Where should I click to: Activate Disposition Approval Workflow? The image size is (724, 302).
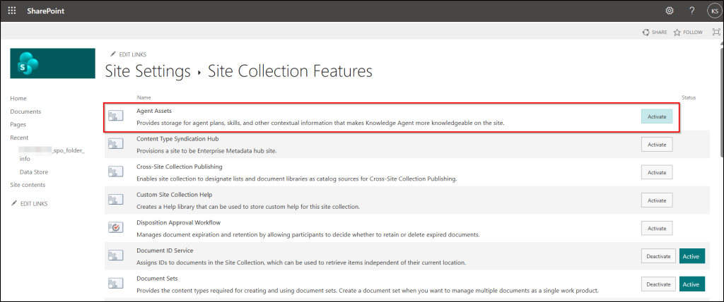pyautogui.click(x=657, y=228)
